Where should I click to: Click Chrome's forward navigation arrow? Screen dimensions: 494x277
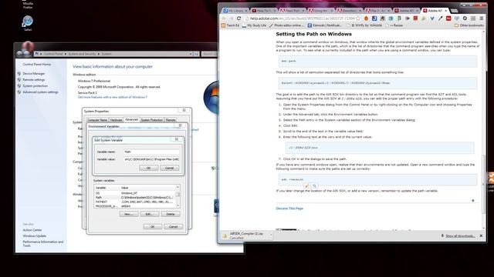(x=232, y=18)
